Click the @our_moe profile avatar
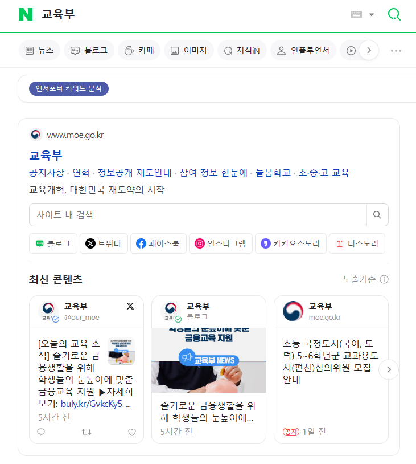The image size is (416, 464). [48, 311]
